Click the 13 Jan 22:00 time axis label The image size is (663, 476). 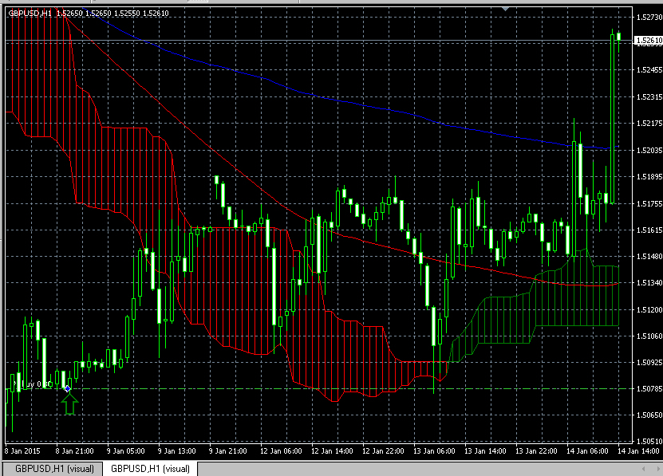(x=537, y=451)
